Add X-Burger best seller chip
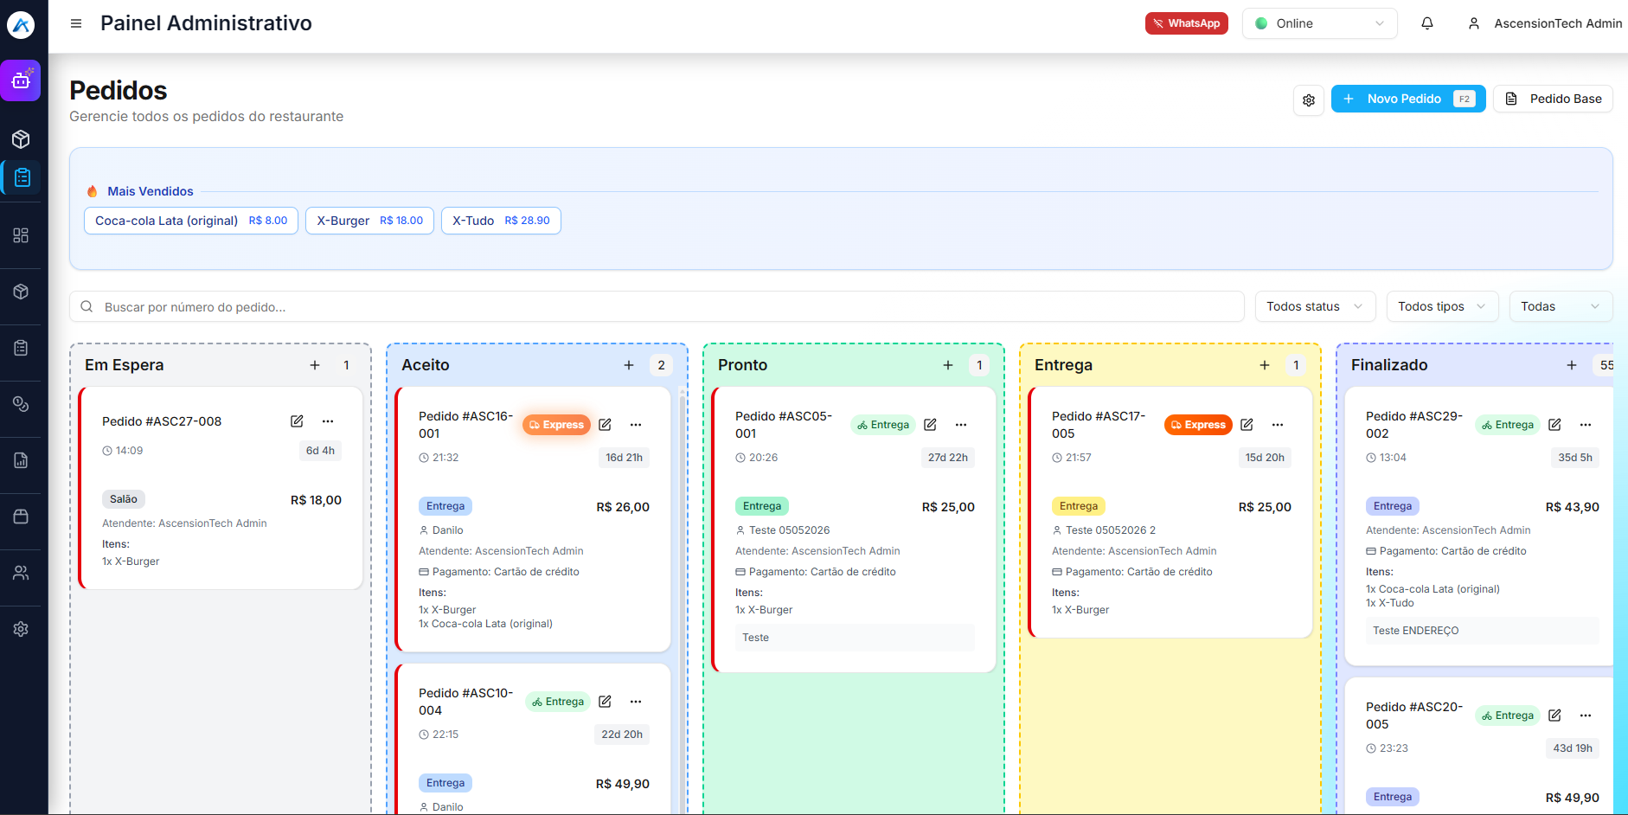This screenshot has width=1628, height=815. (x=369, y=221)
